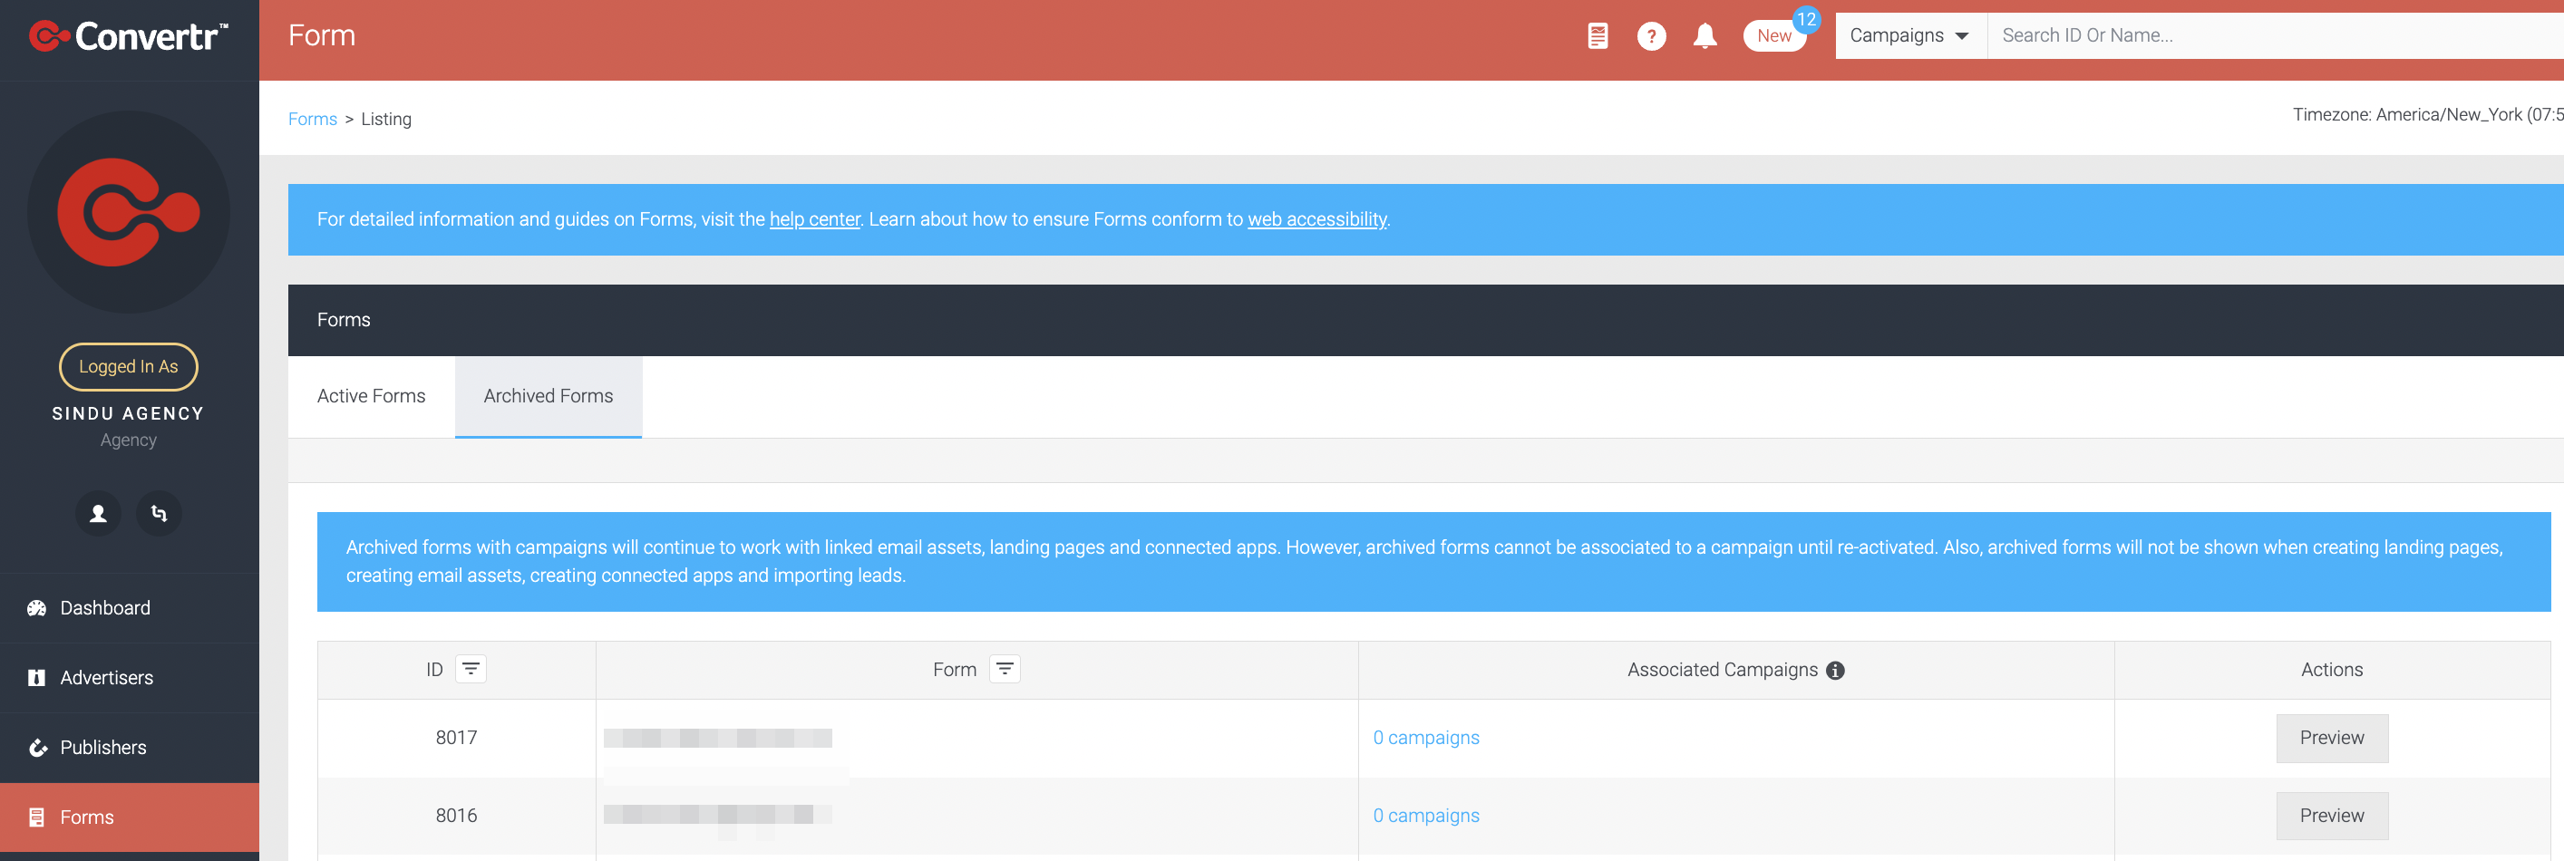Open Publishers in the sidebar
2564x861 pixels.
pyautogui.click(x=130, y=748)
